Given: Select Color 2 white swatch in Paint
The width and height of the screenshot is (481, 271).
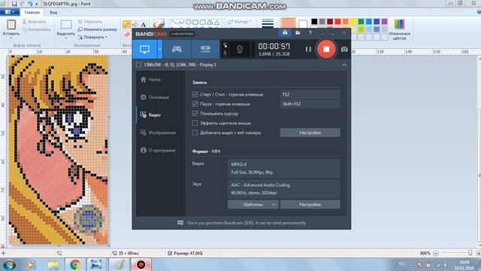Looking at the screenshot, I should click(x=303, y=24).
